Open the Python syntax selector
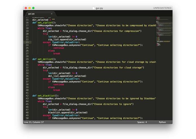Image resolution: width=196 pixels, height=139 pixels. [x=162, y=122]
